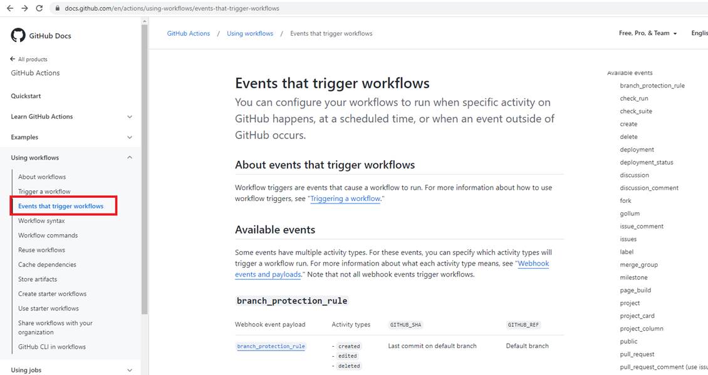Click the branch_protection_rule webhook payload link
This screenshot has width=708, height=375.
click(271, 346)
